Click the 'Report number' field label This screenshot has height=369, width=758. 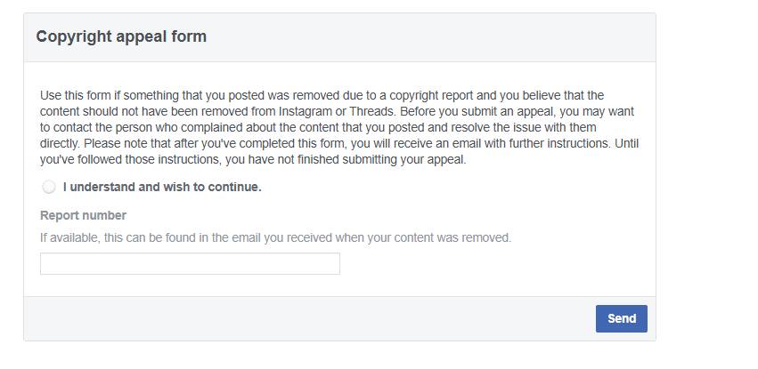[83, 215]
